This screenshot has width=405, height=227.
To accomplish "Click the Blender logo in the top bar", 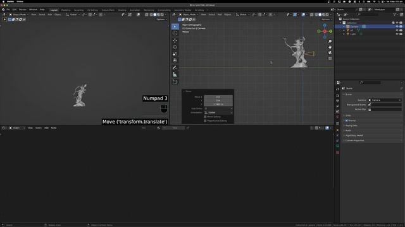I will (3, 10).
